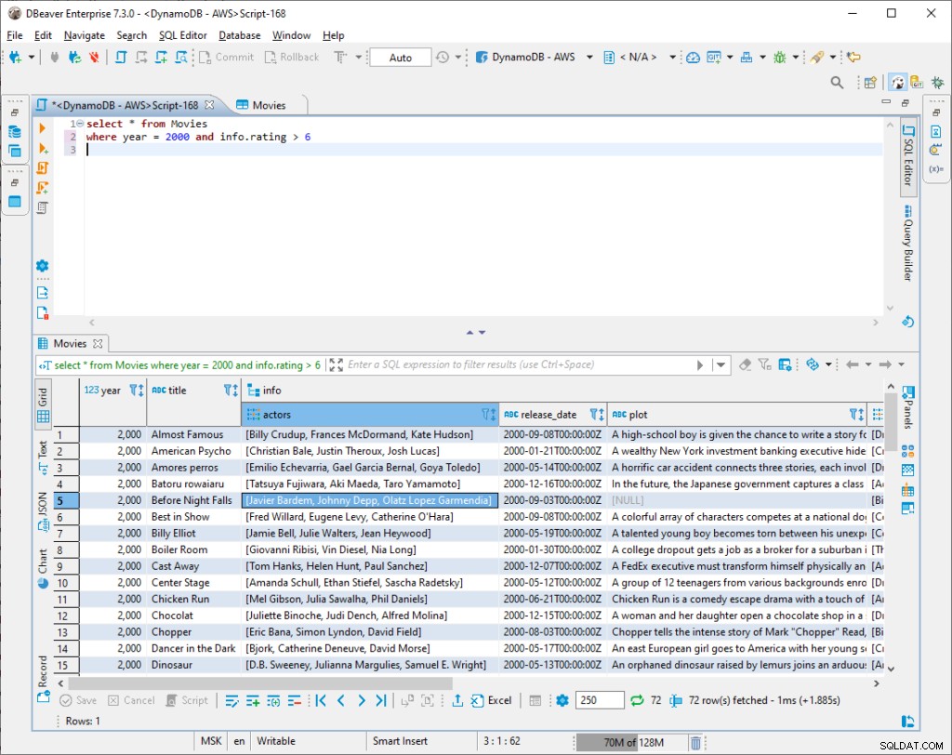Open the filter history dropdown arrow
This screenshot has height=755, width=952.
(721, 365)
